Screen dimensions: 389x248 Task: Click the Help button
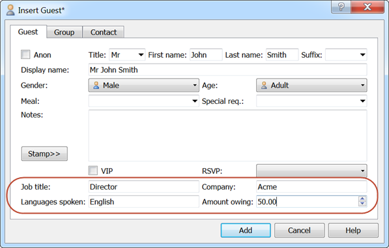coord(353,230)
